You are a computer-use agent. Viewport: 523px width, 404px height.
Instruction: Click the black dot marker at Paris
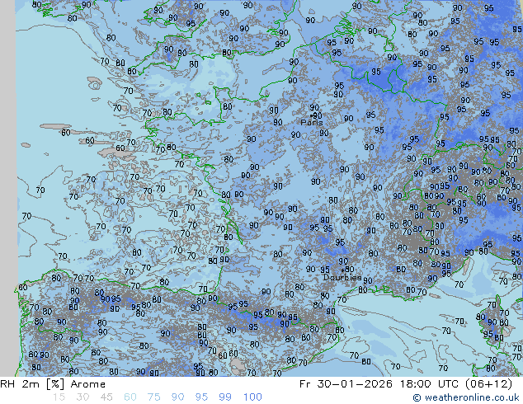pos(312,116)
